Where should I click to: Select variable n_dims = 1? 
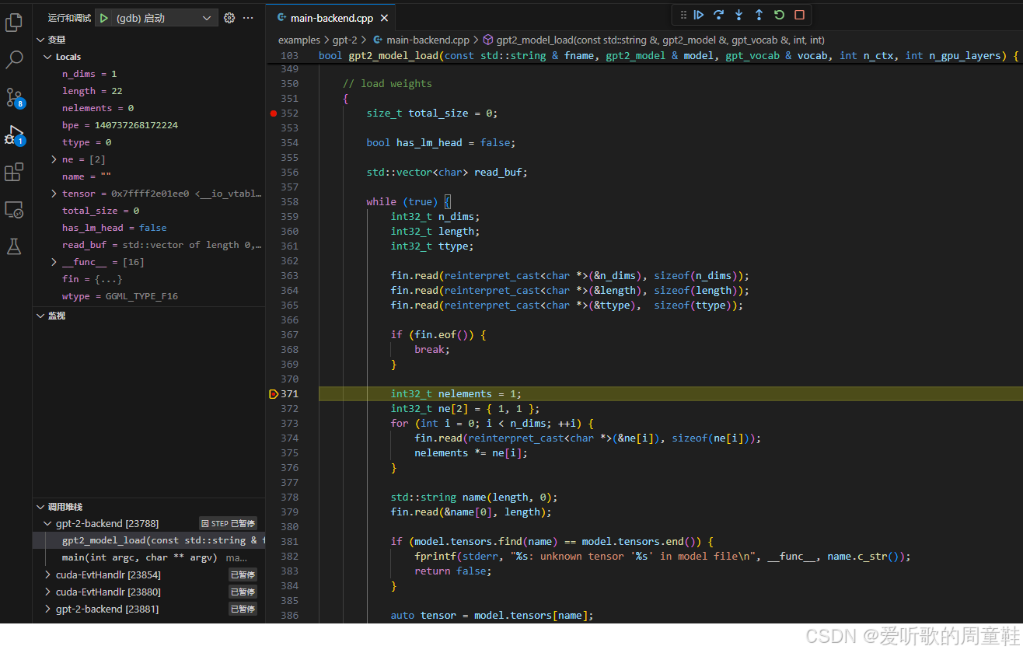(149, 74)
